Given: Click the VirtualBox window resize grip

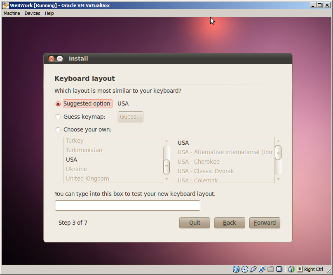Looking at the screenshot, I should pyautogui.click(x=329, y=271).
